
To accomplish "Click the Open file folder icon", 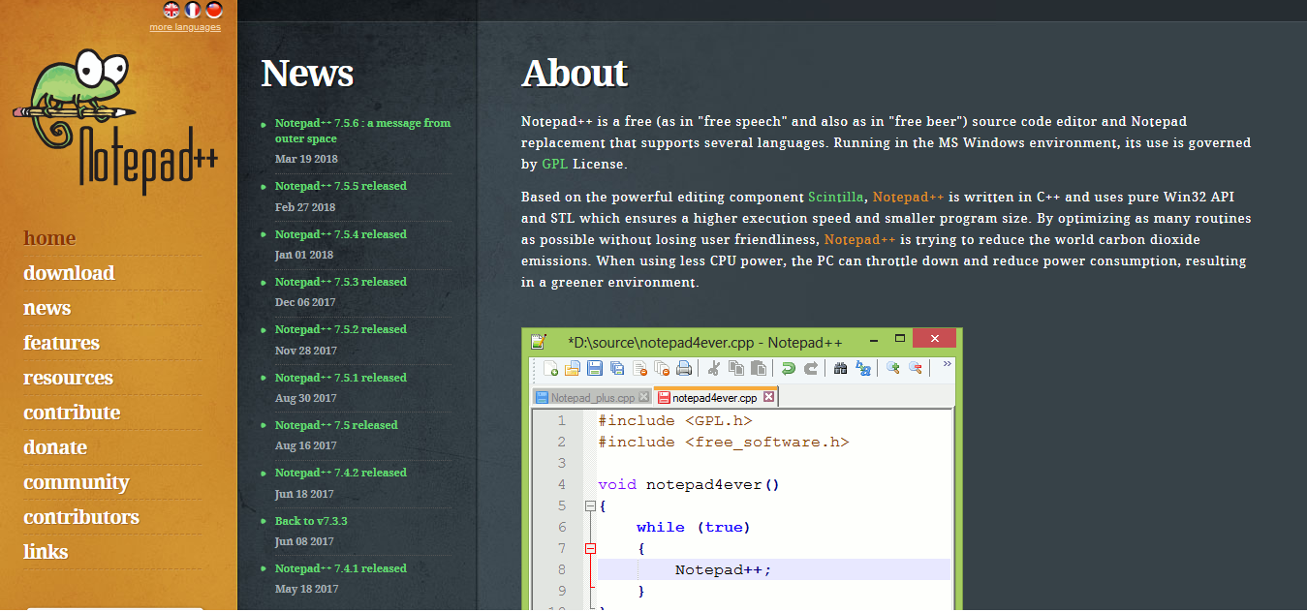I will click(x=571, y=368).
